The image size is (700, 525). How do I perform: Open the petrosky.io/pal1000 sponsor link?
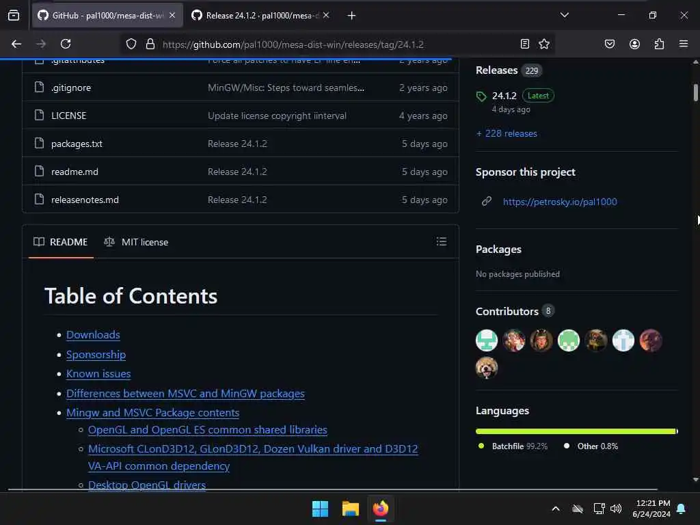point(560,202)
